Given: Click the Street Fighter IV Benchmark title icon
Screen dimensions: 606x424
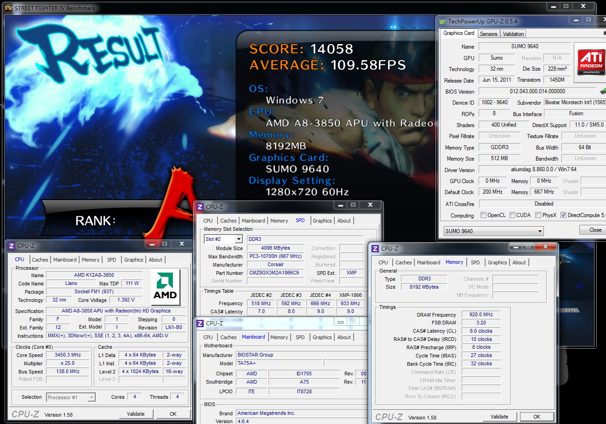Looking at the screenshot, I should (x=9, y=8).
